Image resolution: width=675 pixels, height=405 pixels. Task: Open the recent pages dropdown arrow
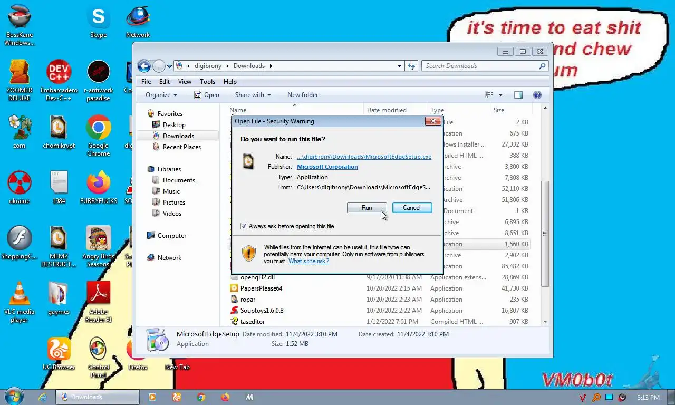(170, 66)
